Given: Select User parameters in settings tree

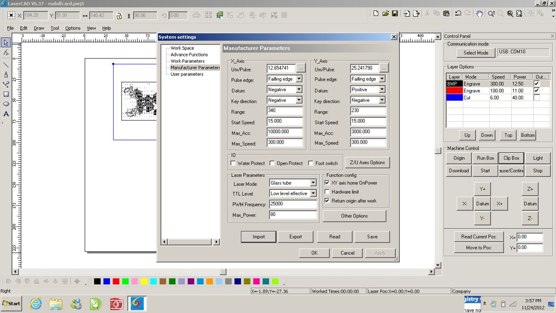Looking at the screenshot, I should pos(187,74).
